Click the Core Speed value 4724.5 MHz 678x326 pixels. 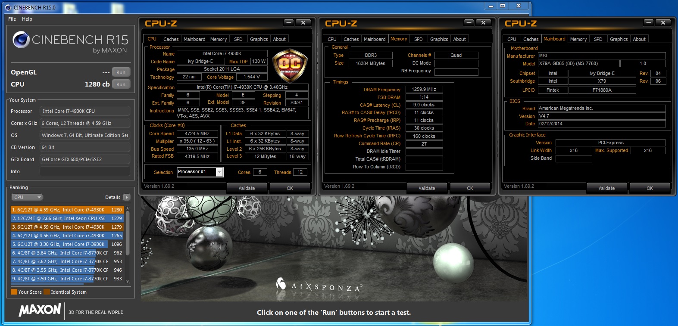(x=197, y=134)
